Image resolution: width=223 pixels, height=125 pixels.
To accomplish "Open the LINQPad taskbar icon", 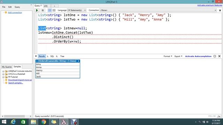I will pyautogui.click(x=64, y=122).
